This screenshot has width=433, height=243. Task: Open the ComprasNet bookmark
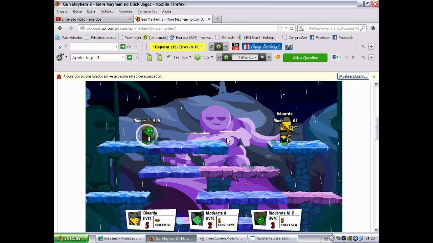coord(295,37)
